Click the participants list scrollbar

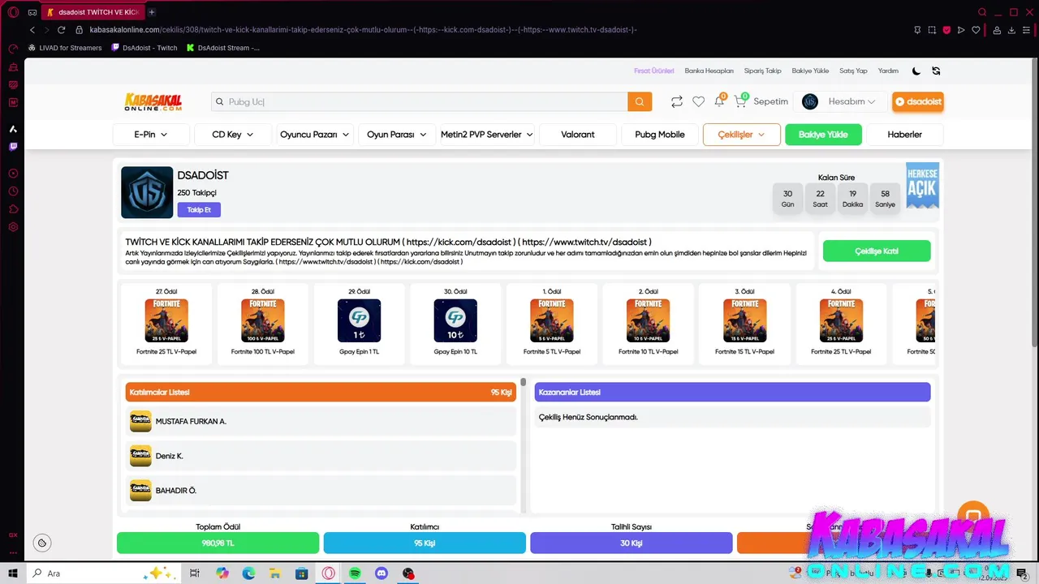524,381
